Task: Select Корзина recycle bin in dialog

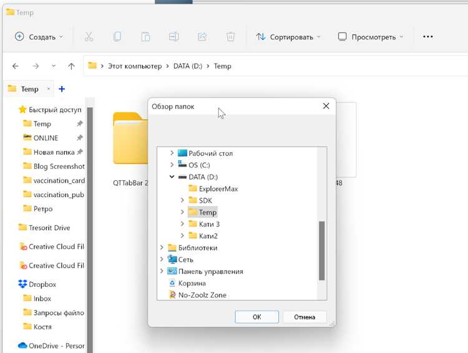Action: 187,283
